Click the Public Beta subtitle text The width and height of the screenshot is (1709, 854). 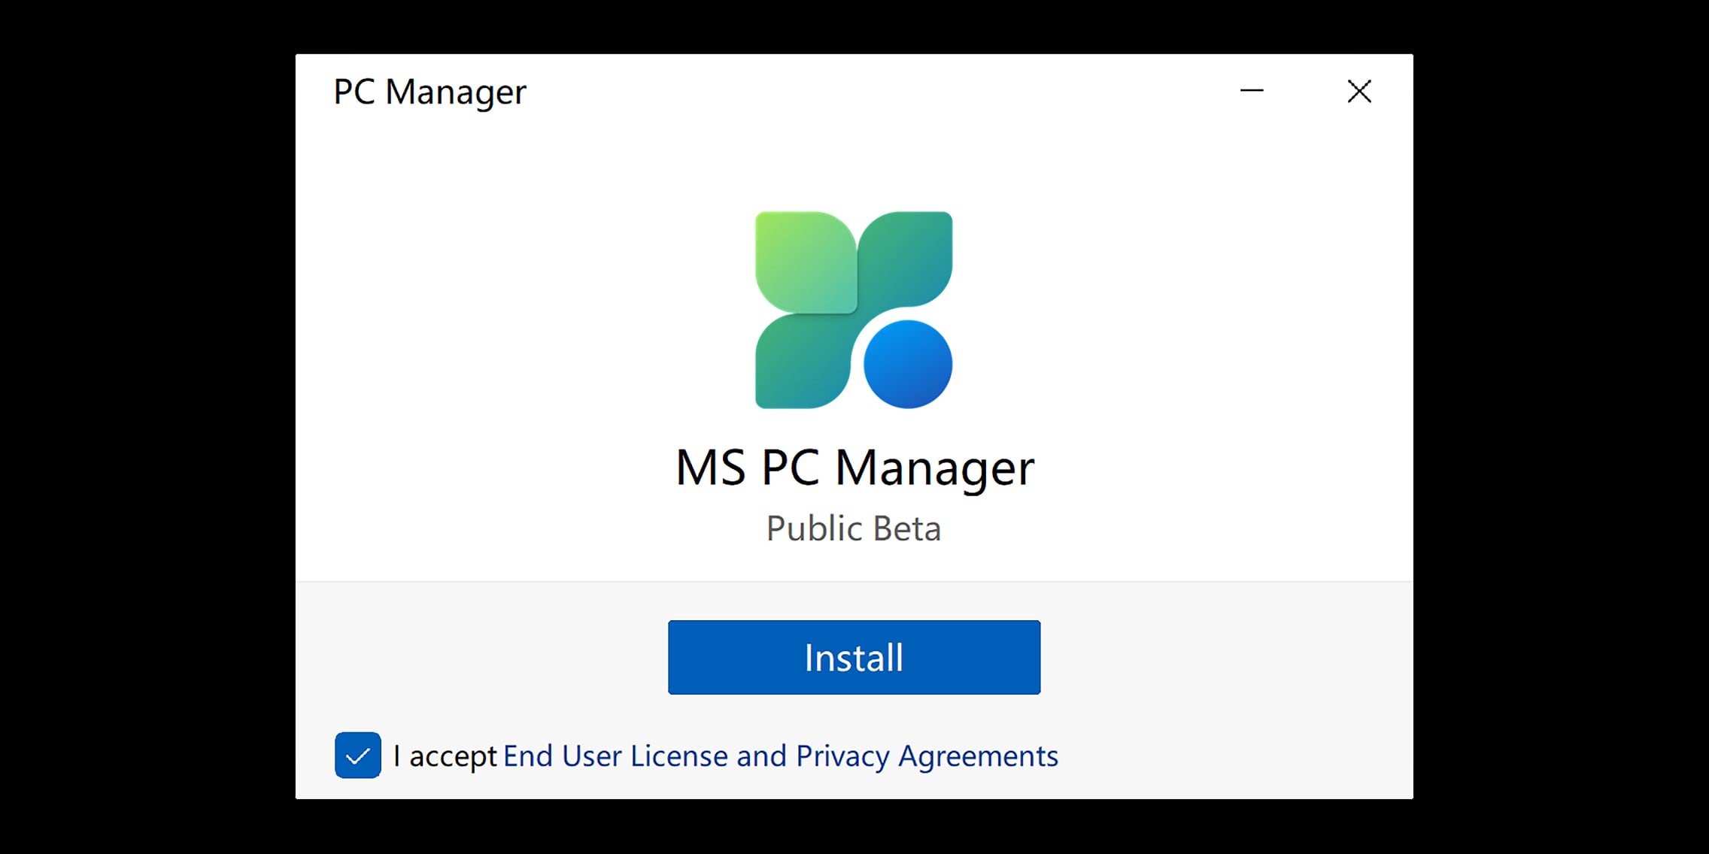tap(854, 528)
